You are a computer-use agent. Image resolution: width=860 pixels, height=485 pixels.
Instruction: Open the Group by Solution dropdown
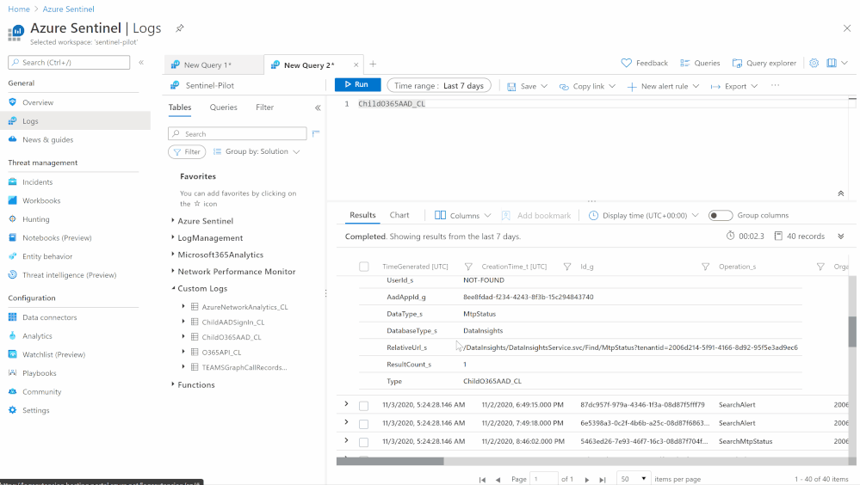[257, 152]
